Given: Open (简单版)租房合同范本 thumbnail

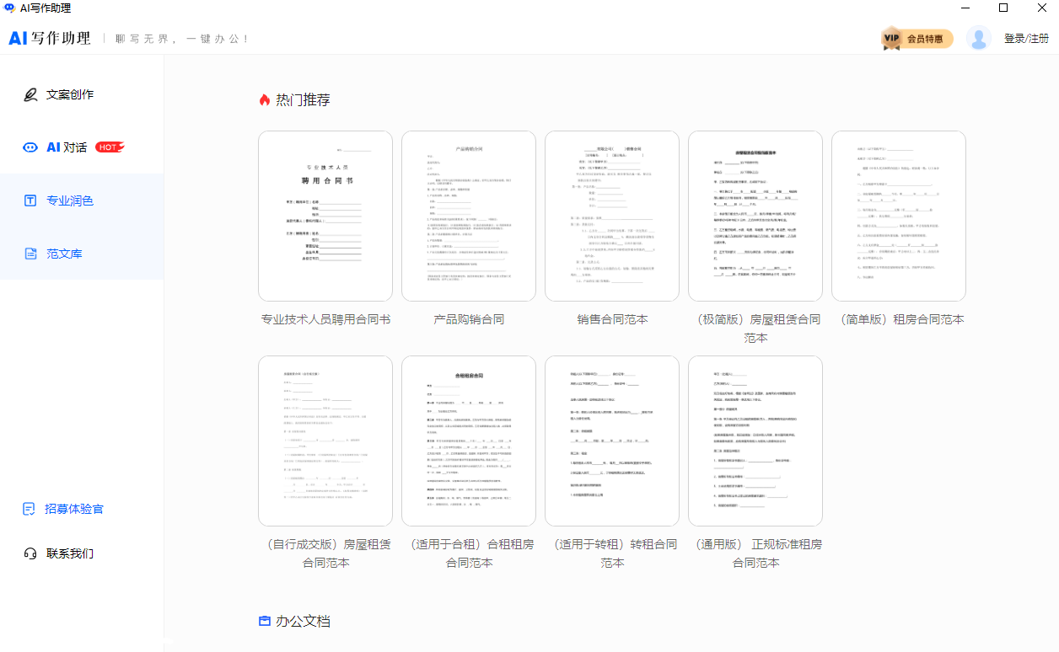Looking at the screenshot, I should 899,216.
